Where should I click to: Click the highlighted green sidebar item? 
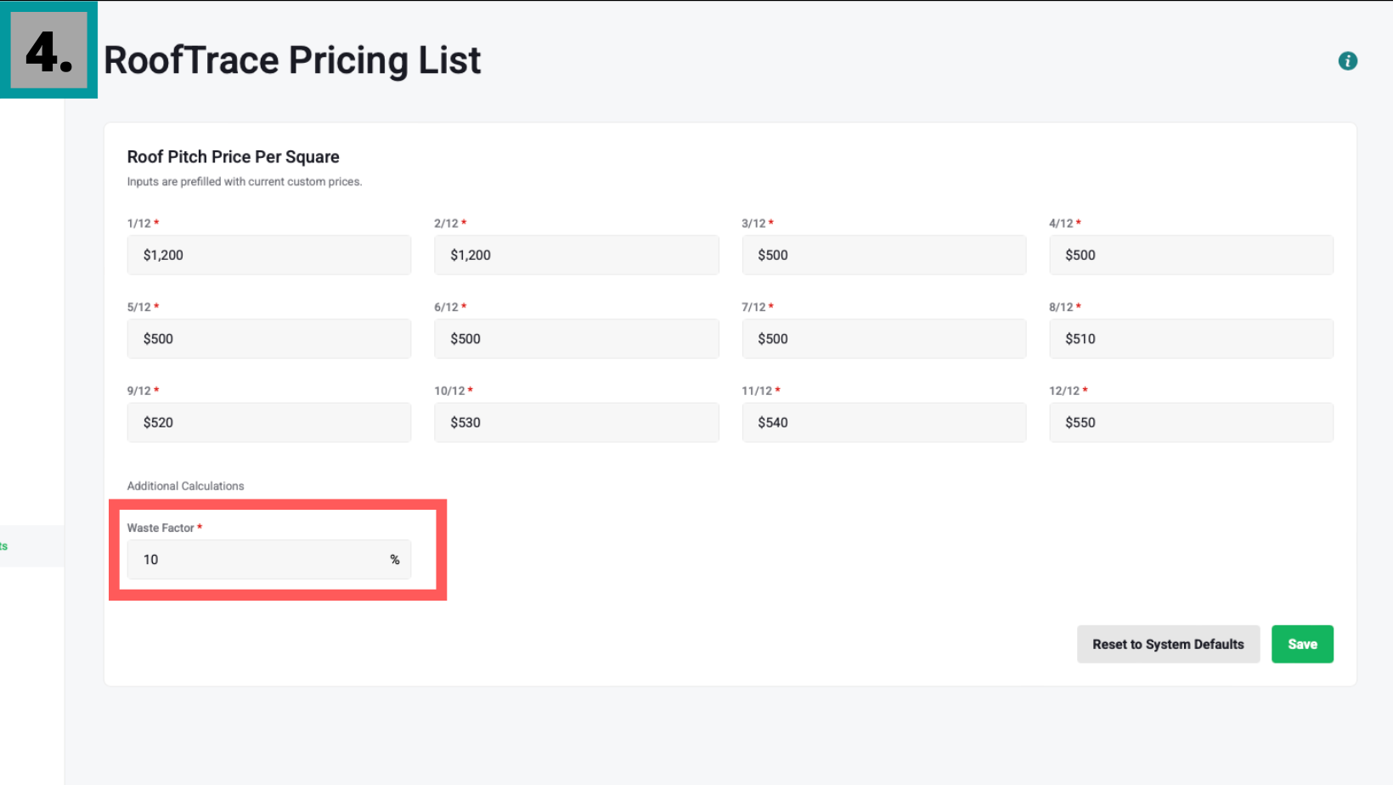[5, 546]
